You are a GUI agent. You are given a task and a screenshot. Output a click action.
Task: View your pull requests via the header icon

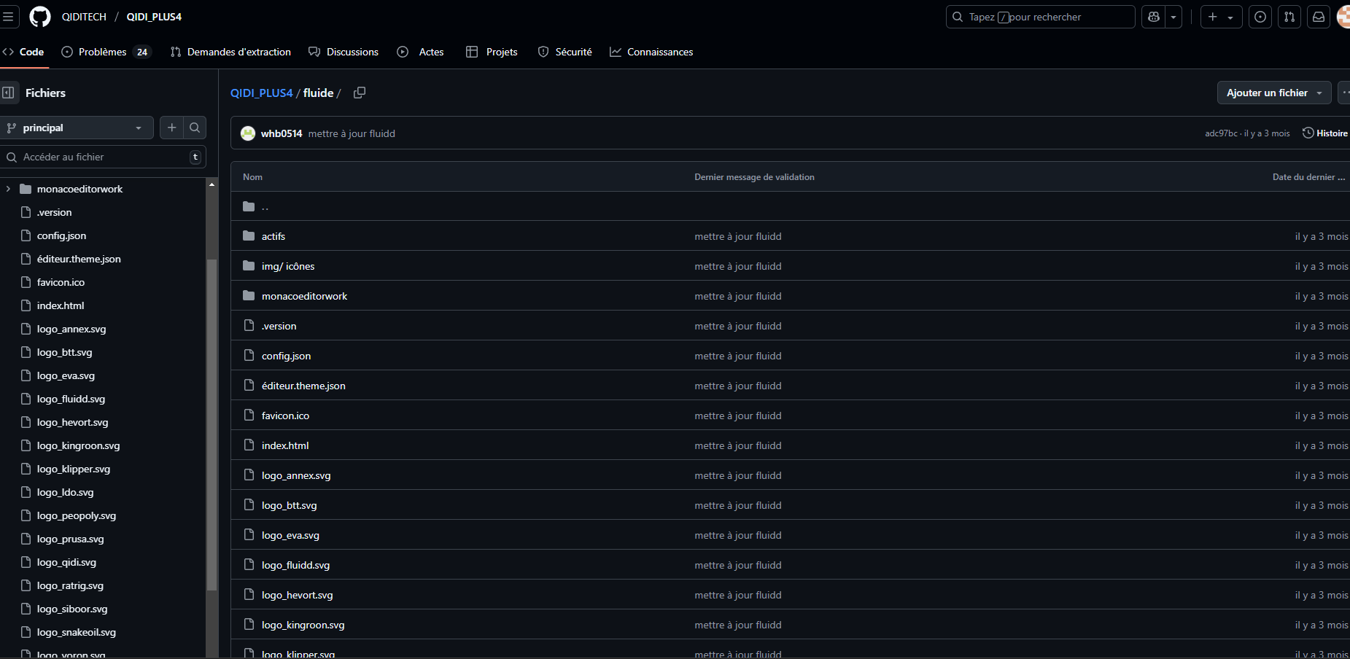point(1289,17)
